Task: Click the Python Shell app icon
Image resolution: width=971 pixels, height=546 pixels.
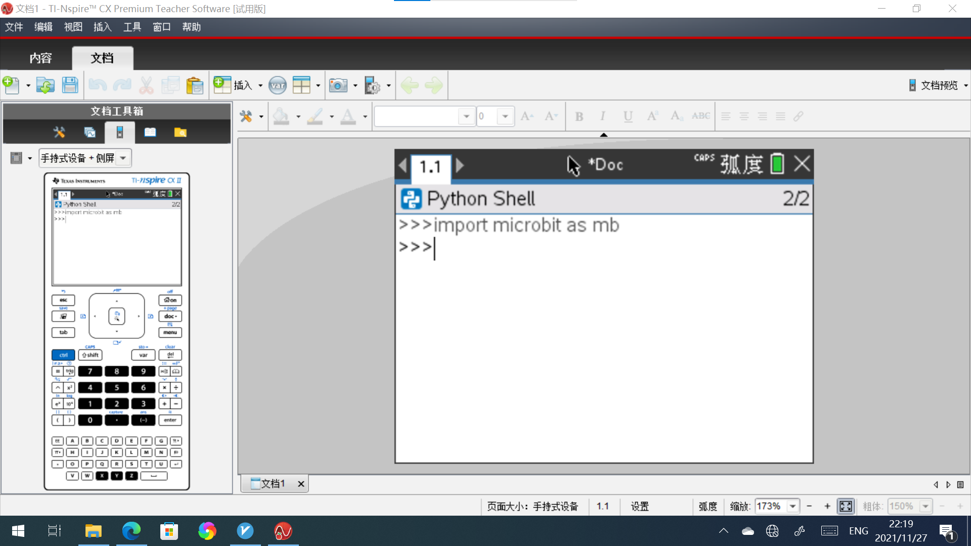Action: [411, 199]
